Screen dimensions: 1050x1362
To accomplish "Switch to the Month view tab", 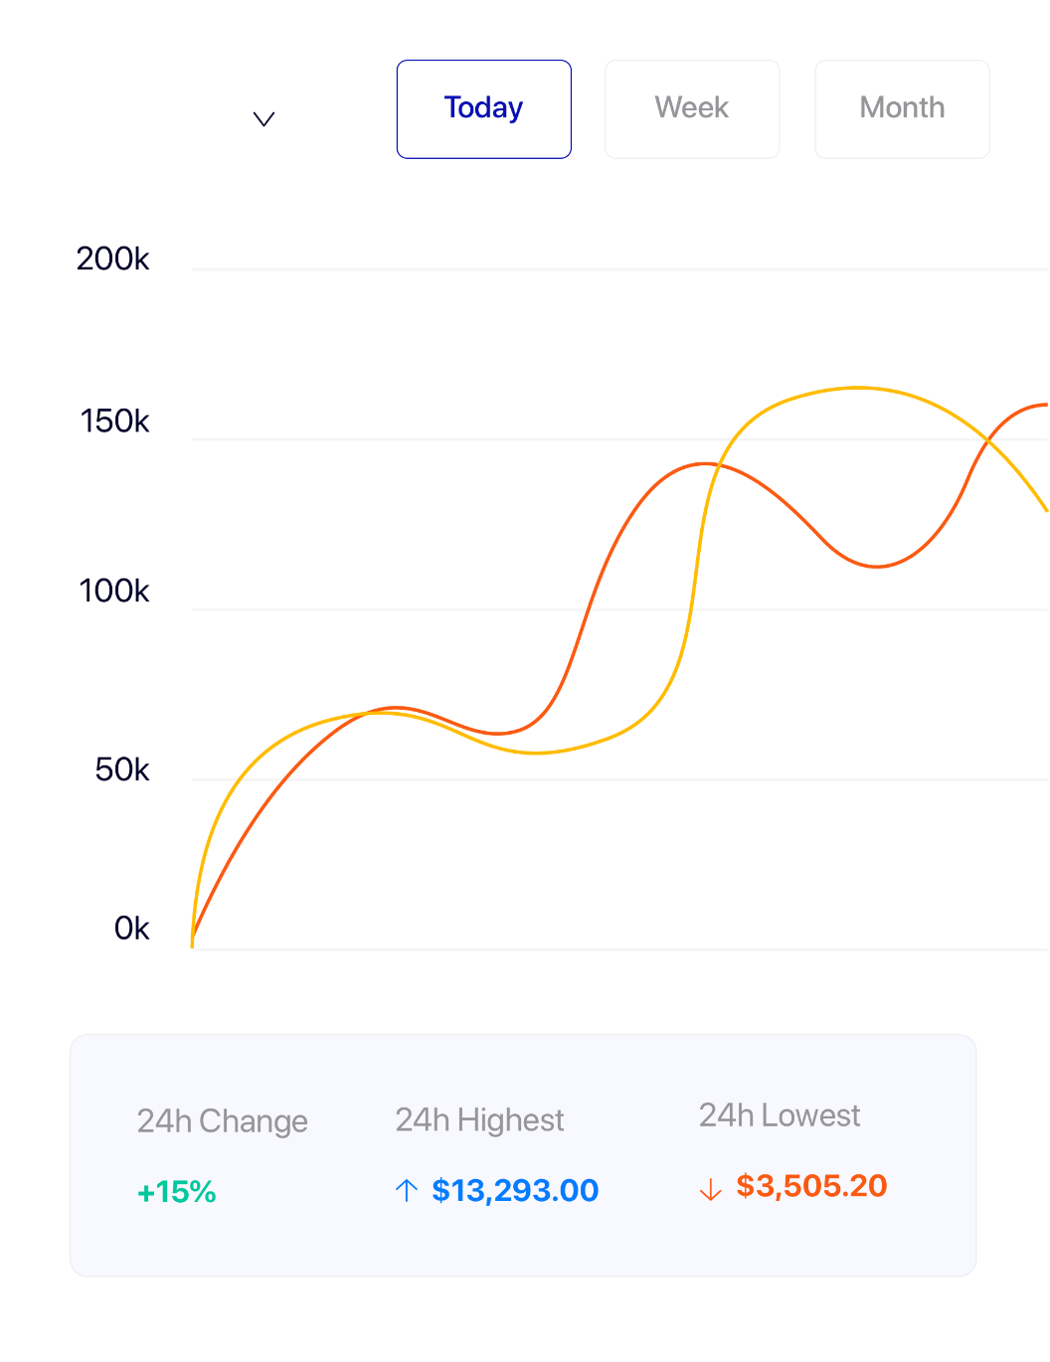I will (x=902, y=108).
